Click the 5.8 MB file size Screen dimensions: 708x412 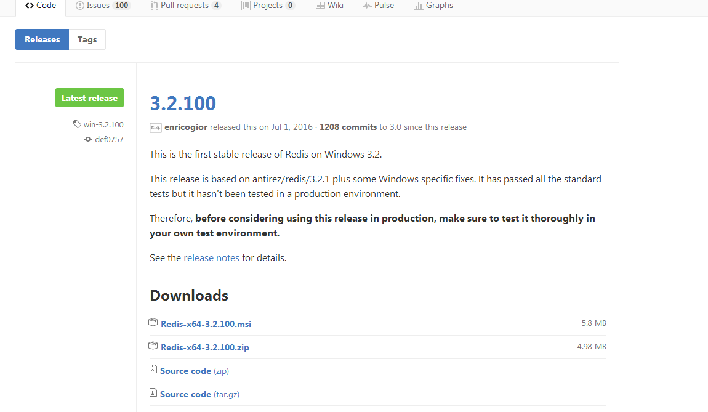[x=593, y=323]
